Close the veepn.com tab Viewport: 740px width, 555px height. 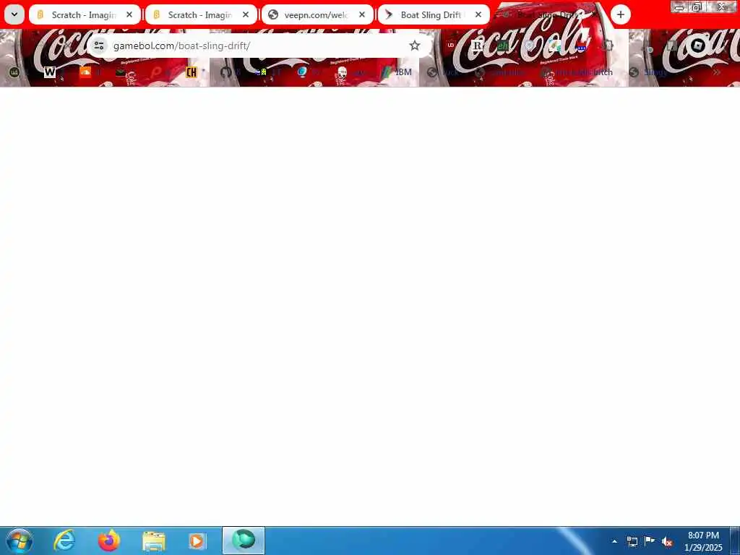pos(362,14)
